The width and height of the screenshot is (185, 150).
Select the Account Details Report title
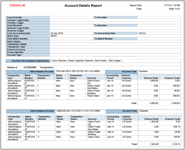click(x=83, y=6)
